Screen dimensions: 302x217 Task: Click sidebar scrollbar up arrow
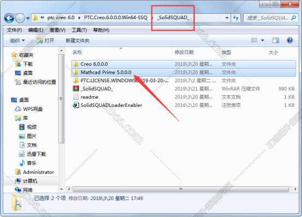62,51
